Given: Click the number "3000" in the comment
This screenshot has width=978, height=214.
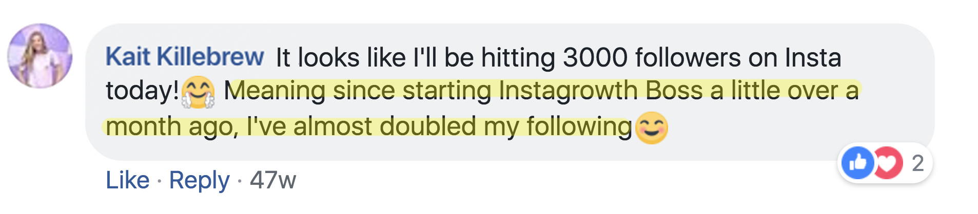Looking at the screenshot, I should coord(595,57).
